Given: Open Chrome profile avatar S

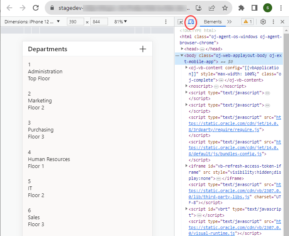Looking at the screenshot, I should [268, 8].
